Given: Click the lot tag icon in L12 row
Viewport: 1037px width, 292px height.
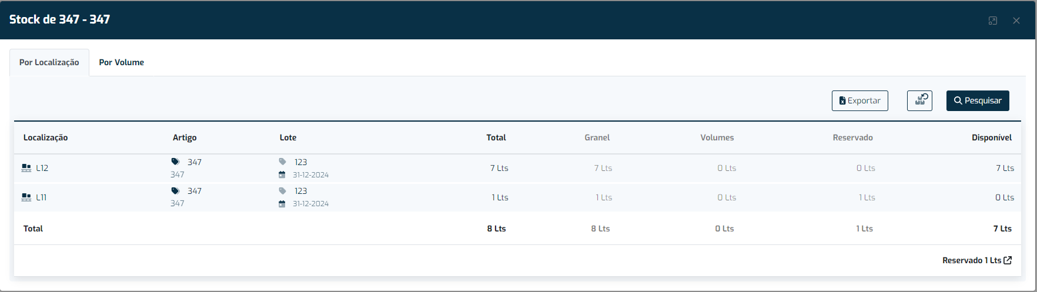Looking at the screenshot, I should (x=282, y=162).
